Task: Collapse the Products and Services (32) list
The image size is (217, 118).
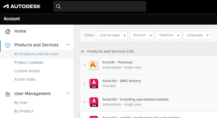Action: pyautogui.click(x=83, y=51)
